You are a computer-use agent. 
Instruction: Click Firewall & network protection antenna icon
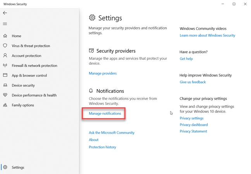(x=5, y=65)
